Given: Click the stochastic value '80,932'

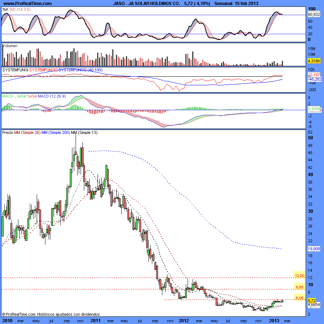Looking at the screenshot, I should click(x=314, y=14).
